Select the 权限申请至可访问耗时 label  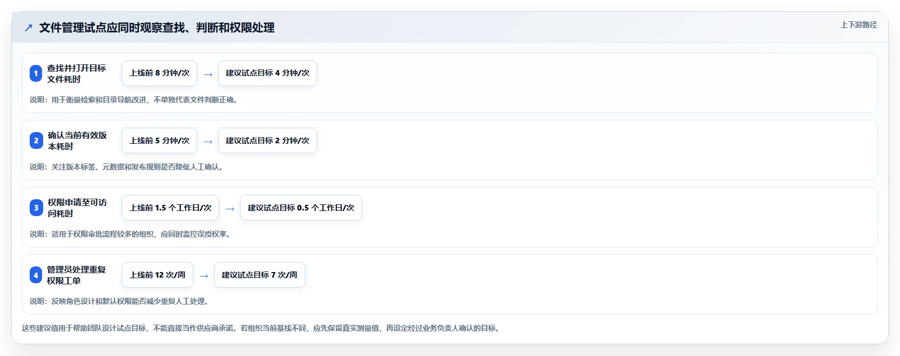click(x=77, y=208)
